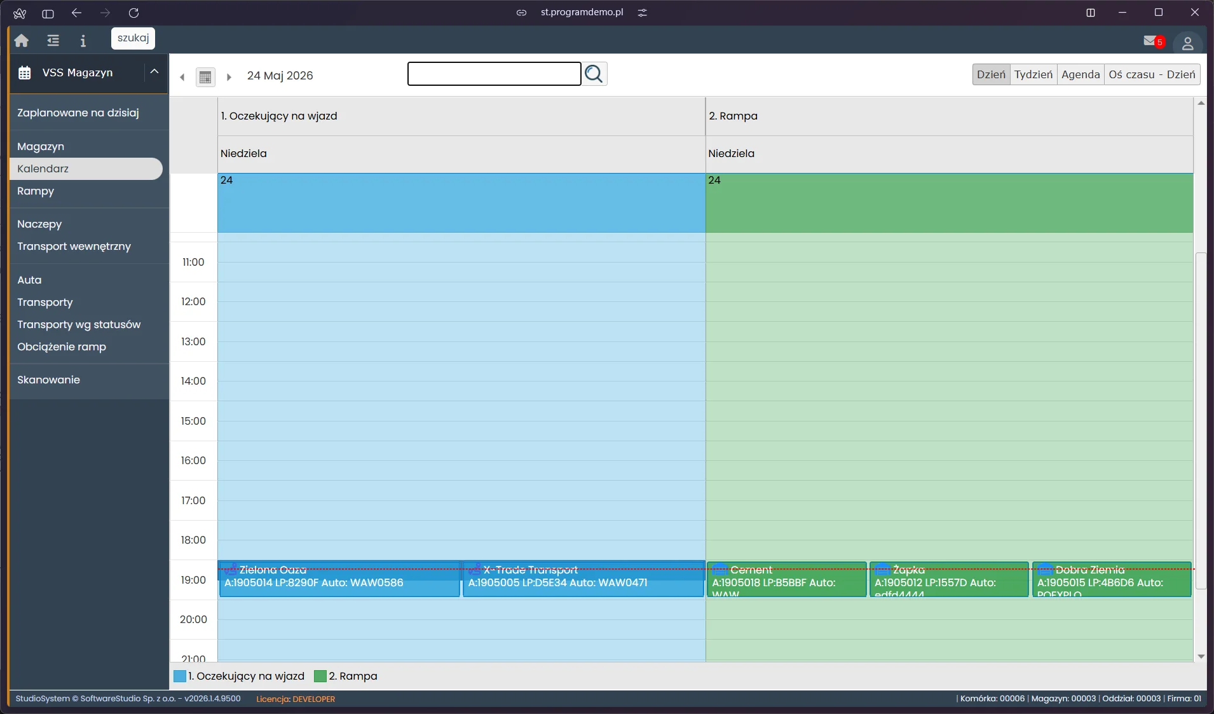Screen dimensions: 1214x714
Task: Click the 24 all-day cell in Oczekujący column
Action: coord(461,203)
